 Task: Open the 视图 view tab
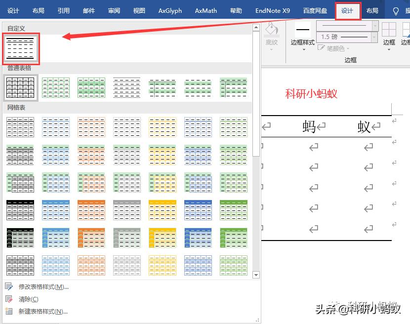coord(139,11)
